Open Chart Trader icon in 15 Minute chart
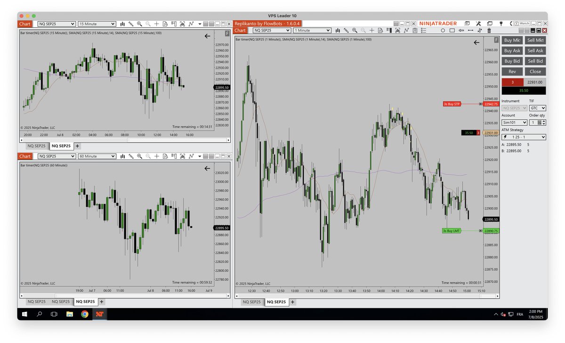The height and width of the screenshot is (343, 565). coord(174,24)
